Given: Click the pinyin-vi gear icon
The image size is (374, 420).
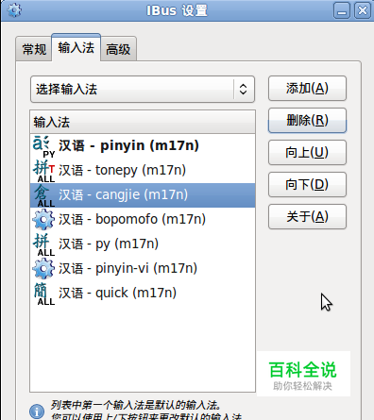Looking at the screenshot, I should 43,269.
